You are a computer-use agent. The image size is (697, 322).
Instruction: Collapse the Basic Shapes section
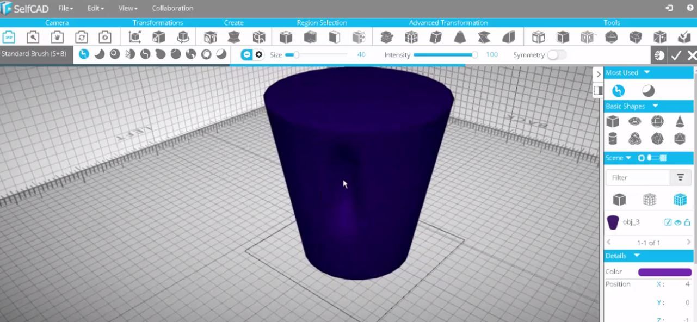pyautogui.click(x=655, y=106)
